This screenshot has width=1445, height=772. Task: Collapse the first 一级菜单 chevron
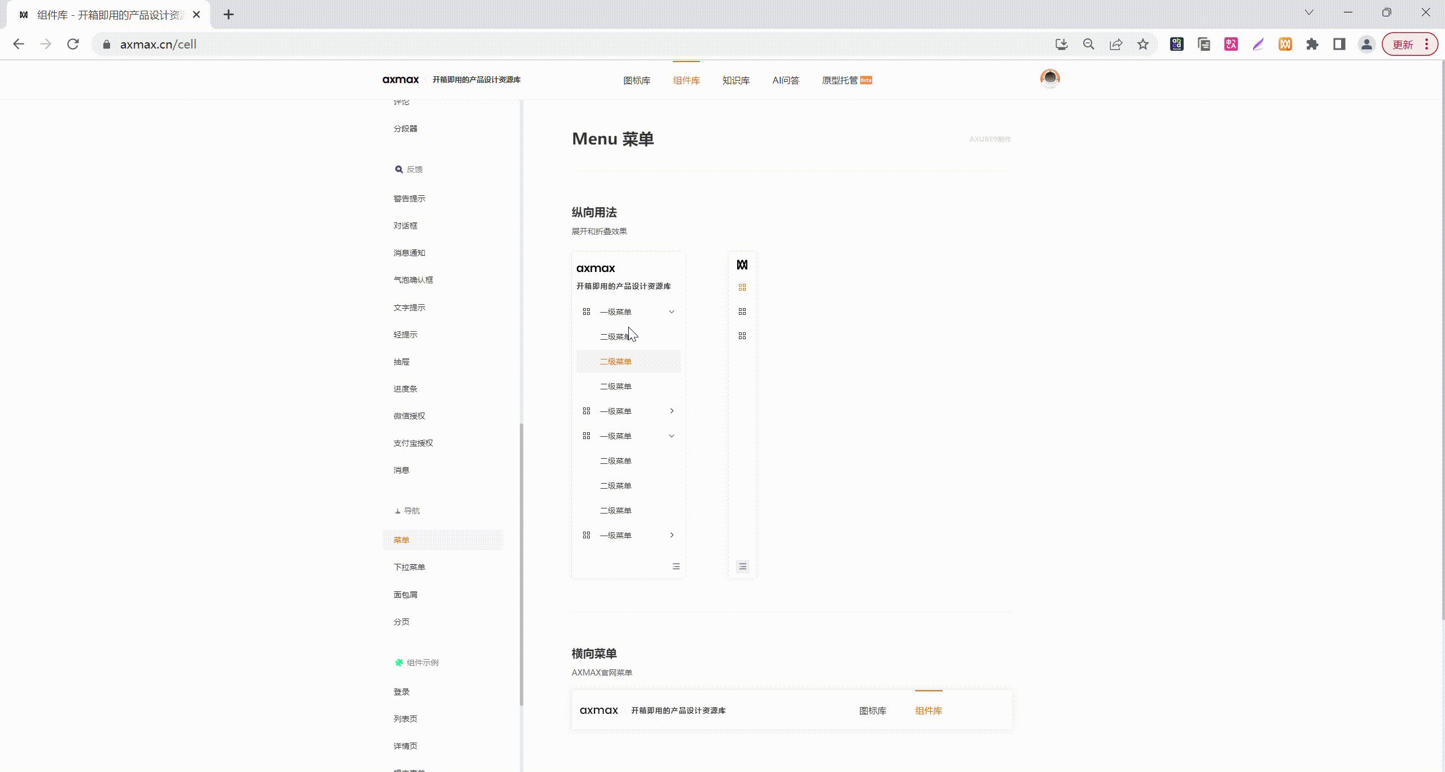672,312
